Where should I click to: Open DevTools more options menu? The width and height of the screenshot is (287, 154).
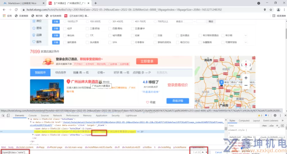(x=280, y=115)
